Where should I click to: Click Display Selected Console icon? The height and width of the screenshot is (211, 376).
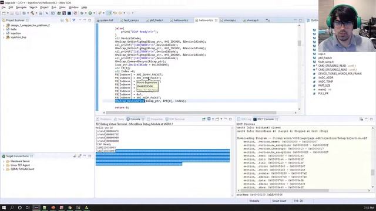(209, 119)
